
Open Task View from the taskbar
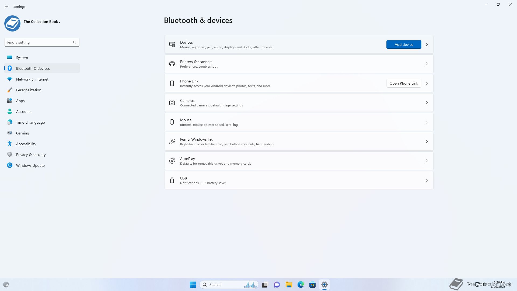(x=265, y=285)
